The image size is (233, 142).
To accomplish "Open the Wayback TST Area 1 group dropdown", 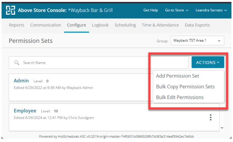I will tap(197, 41).
